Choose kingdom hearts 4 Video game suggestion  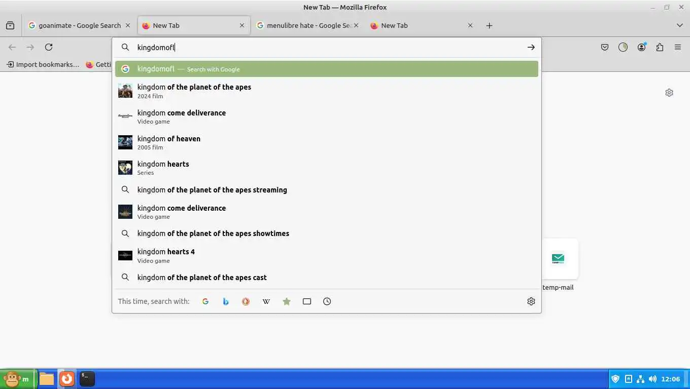pyautogui.click(x=327, y=256)
